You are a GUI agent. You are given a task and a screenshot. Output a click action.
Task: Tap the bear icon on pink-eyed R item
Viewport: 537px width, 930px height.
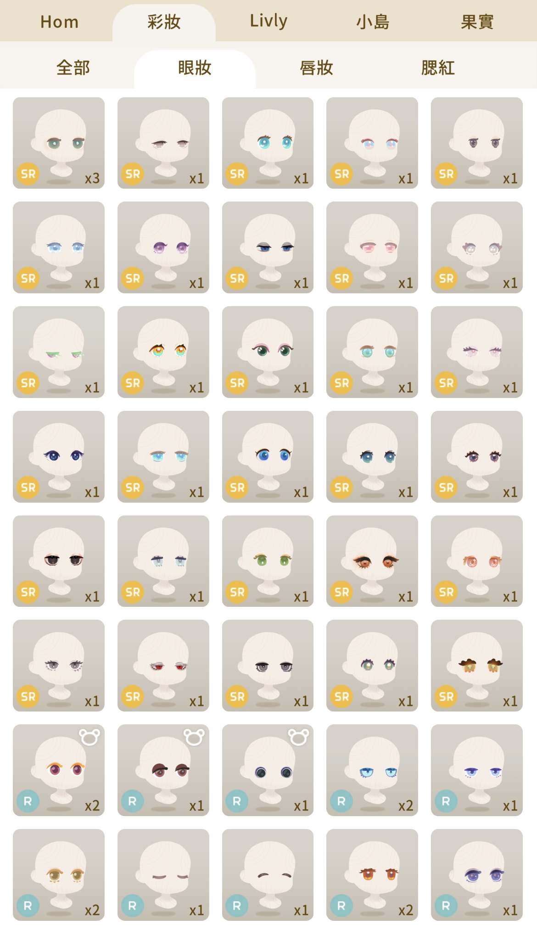(89, 737)
